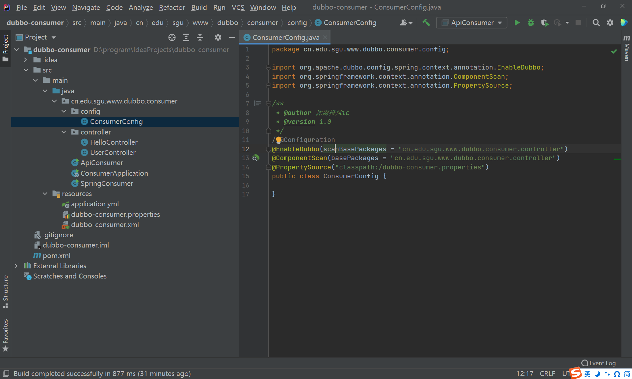Viewport: 632px width, 379px height.
Task: Open the Refactor menu
Action: coord(172,7)
